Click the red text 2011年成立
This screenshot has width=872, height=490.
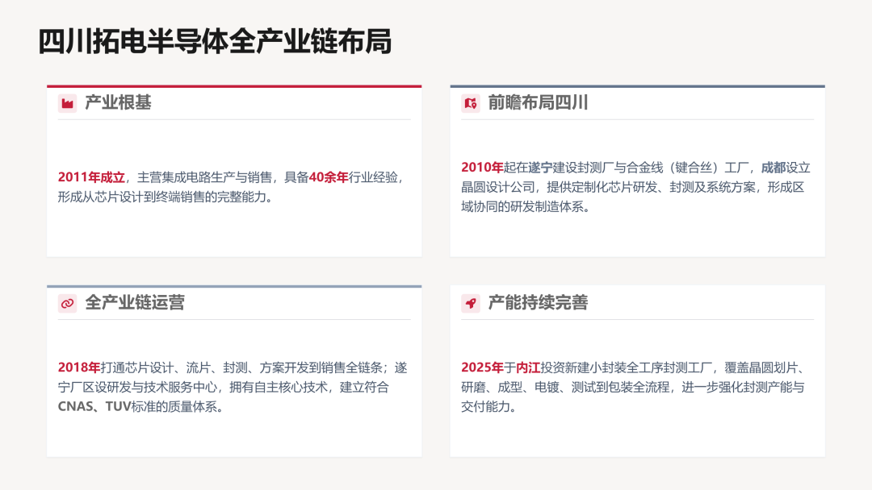point(91,177)
